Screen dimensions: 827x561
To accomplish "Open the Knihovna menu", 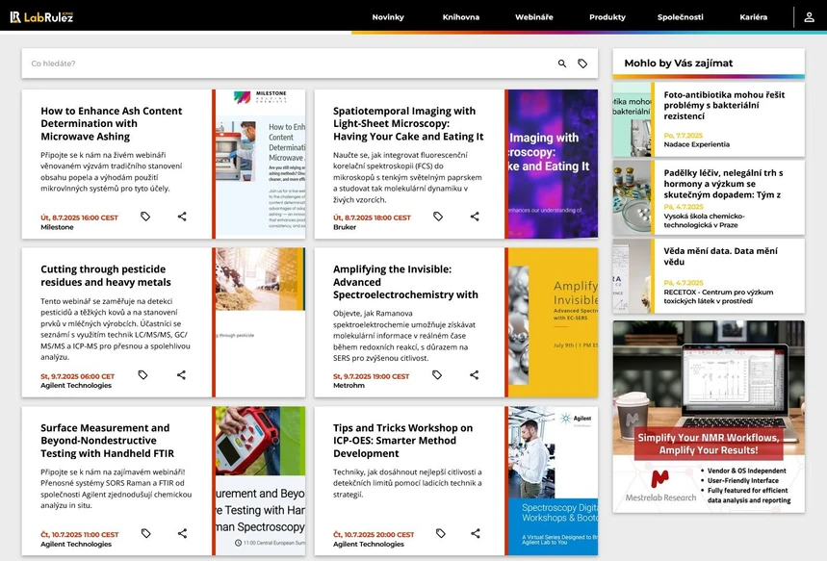I will tap(461, 17).
